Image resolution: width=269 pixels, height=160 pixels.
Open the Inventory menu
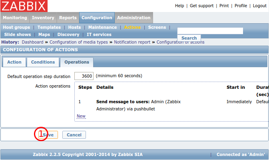[x=43, y=18]
